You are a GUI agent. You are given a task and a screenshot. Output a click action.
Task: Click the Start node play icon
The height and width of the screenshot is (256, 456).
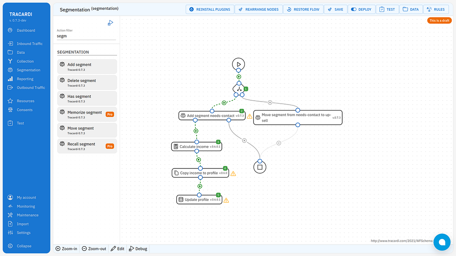pyautogui.click(x=238, y=64)
